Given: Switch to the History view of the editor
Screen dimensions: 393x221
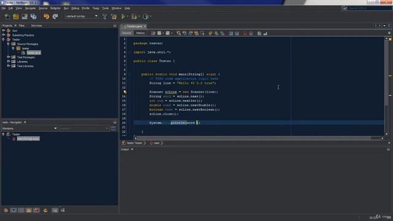Looking at the screenshot, I should [x=140, y=33].
